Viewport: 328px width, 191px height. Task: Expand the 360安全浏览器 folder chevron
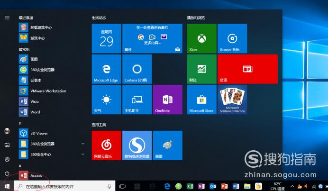coord(83,144)
